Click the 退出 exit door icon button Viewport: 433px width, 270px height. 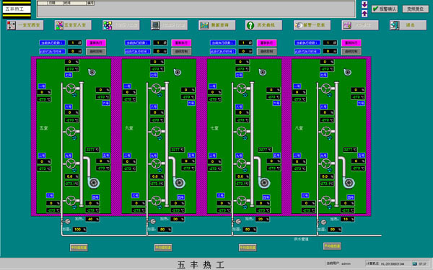pos(408,25)
